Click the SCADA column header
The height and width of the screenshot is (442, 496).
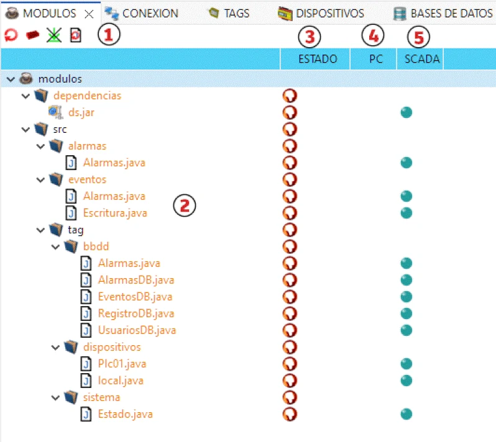(x=421, y=60)
